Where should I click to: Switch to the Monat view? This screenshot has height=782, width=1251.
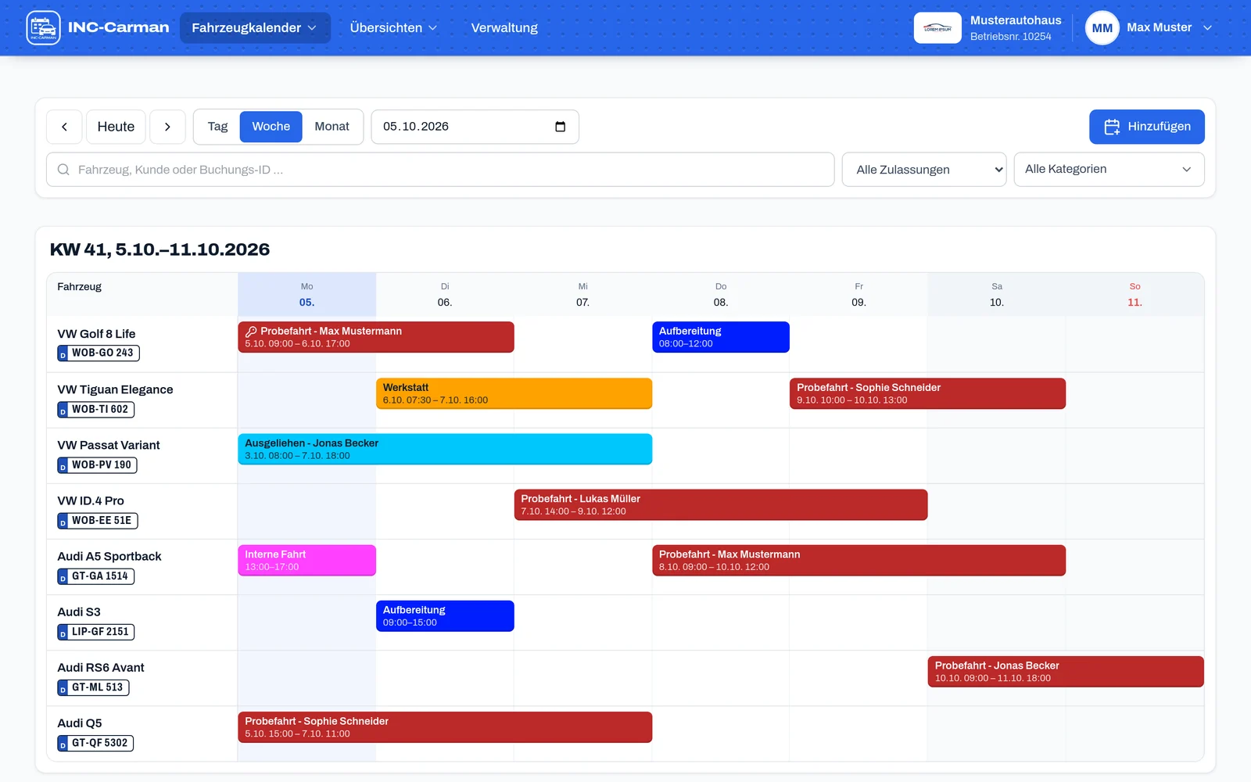click(332, 127)
